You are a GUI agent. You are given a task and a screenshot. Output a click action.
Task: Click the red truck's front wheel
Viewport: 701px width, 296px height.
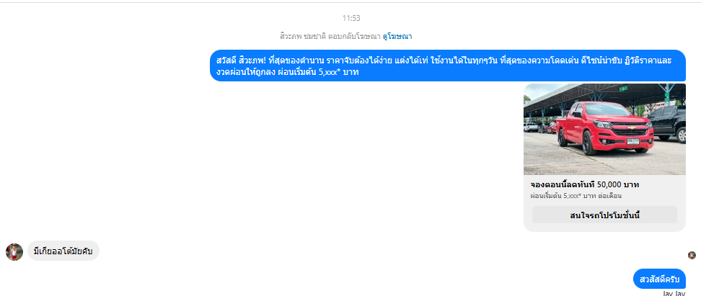(589, 144)
